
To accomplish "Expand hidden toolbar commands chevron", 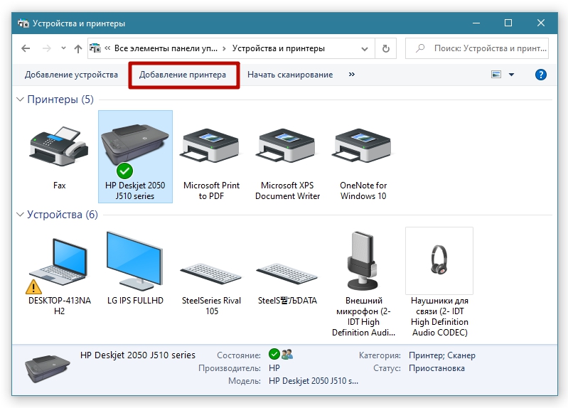I will click(352, 75).
